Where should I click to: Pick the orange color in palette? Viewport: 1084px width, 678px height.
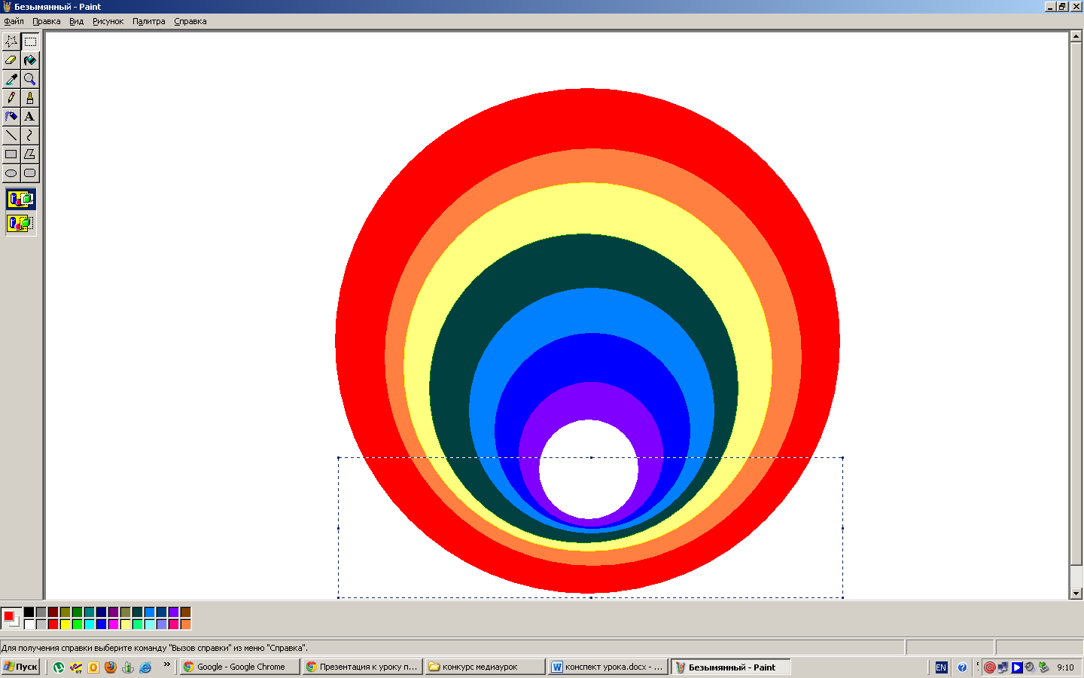tap(186, 625)
